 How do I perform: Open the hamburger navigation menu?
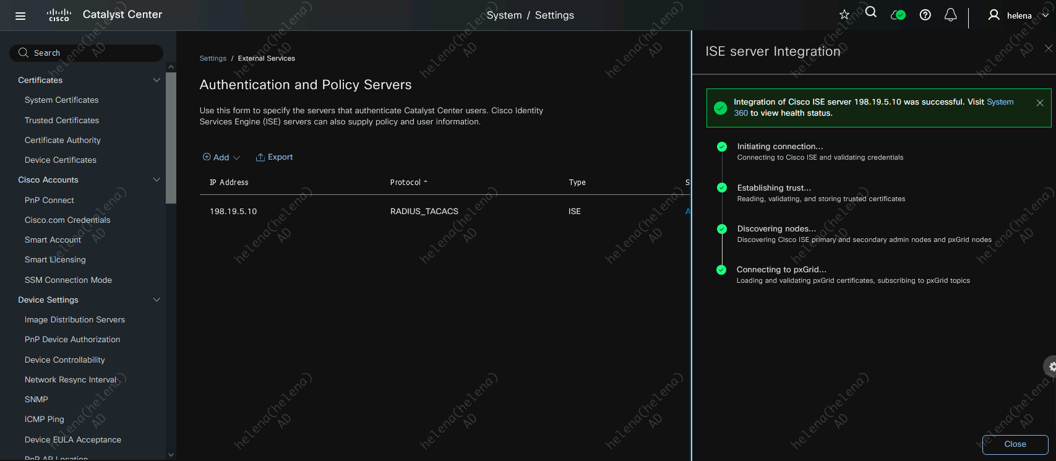20,16
